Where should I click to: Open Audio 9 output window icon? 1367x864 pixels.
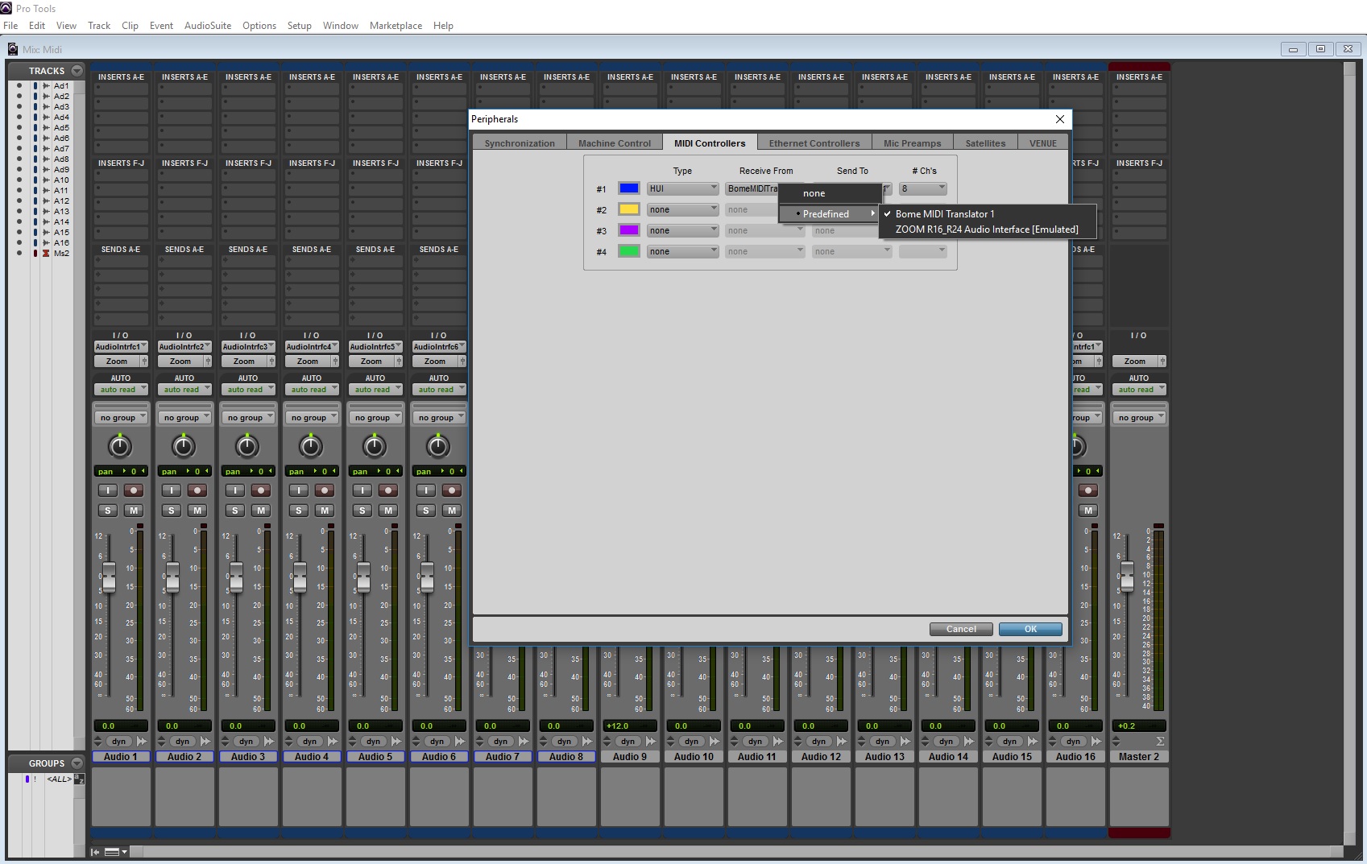(652, 742)
